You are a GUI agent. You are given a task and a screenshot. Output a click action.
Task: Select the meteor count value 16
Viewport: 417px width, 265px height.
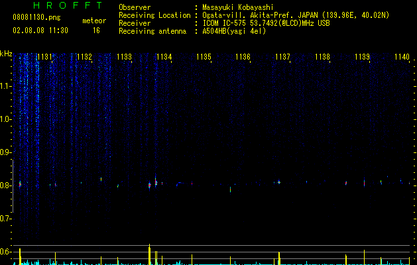coord(96,30)
